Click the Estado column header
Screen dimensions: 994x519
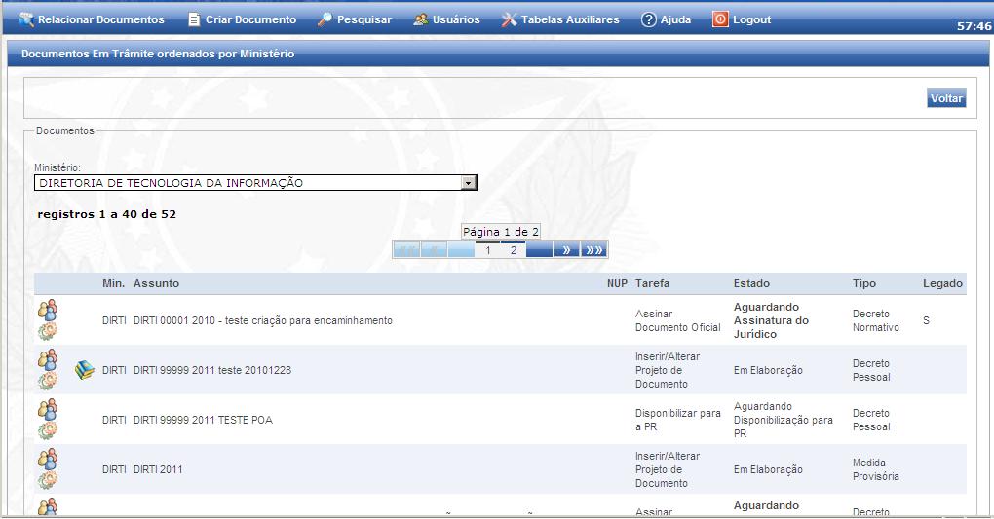point(752,284)
